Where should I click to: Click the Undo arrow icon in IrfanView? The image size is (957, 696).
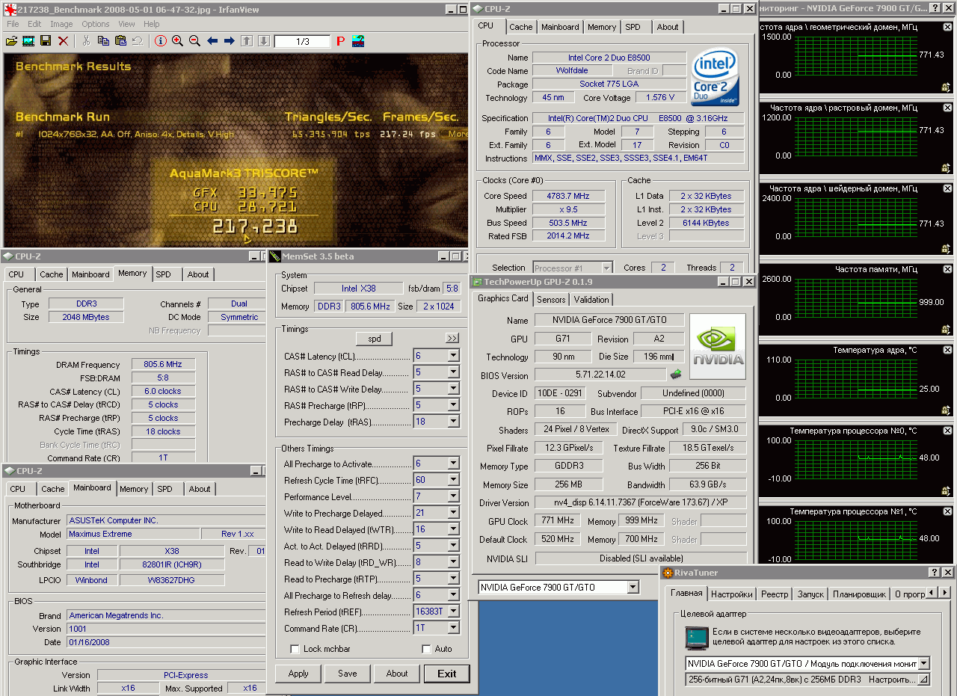pyautogui.click(x=138, y=41)
